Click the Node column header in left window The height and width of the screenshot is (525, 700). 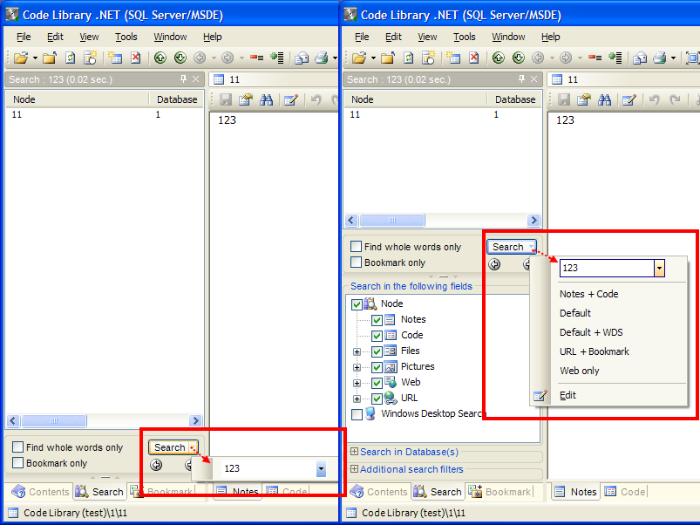point(77,99)
